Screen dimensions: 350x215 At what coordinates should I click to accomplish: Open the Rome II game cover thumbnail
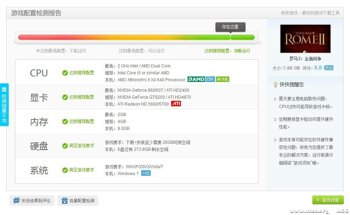click(x=305, y=39)
